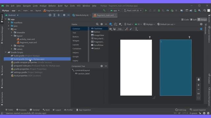Click the Make Project hammer icon
Screen dimensions: 211x118
pyautogui.click(x=104, y=10)
